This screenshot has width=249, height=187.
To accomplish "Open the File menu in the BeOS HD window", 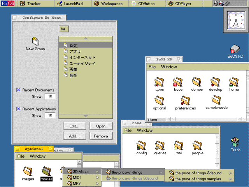I will click(152, 67).
